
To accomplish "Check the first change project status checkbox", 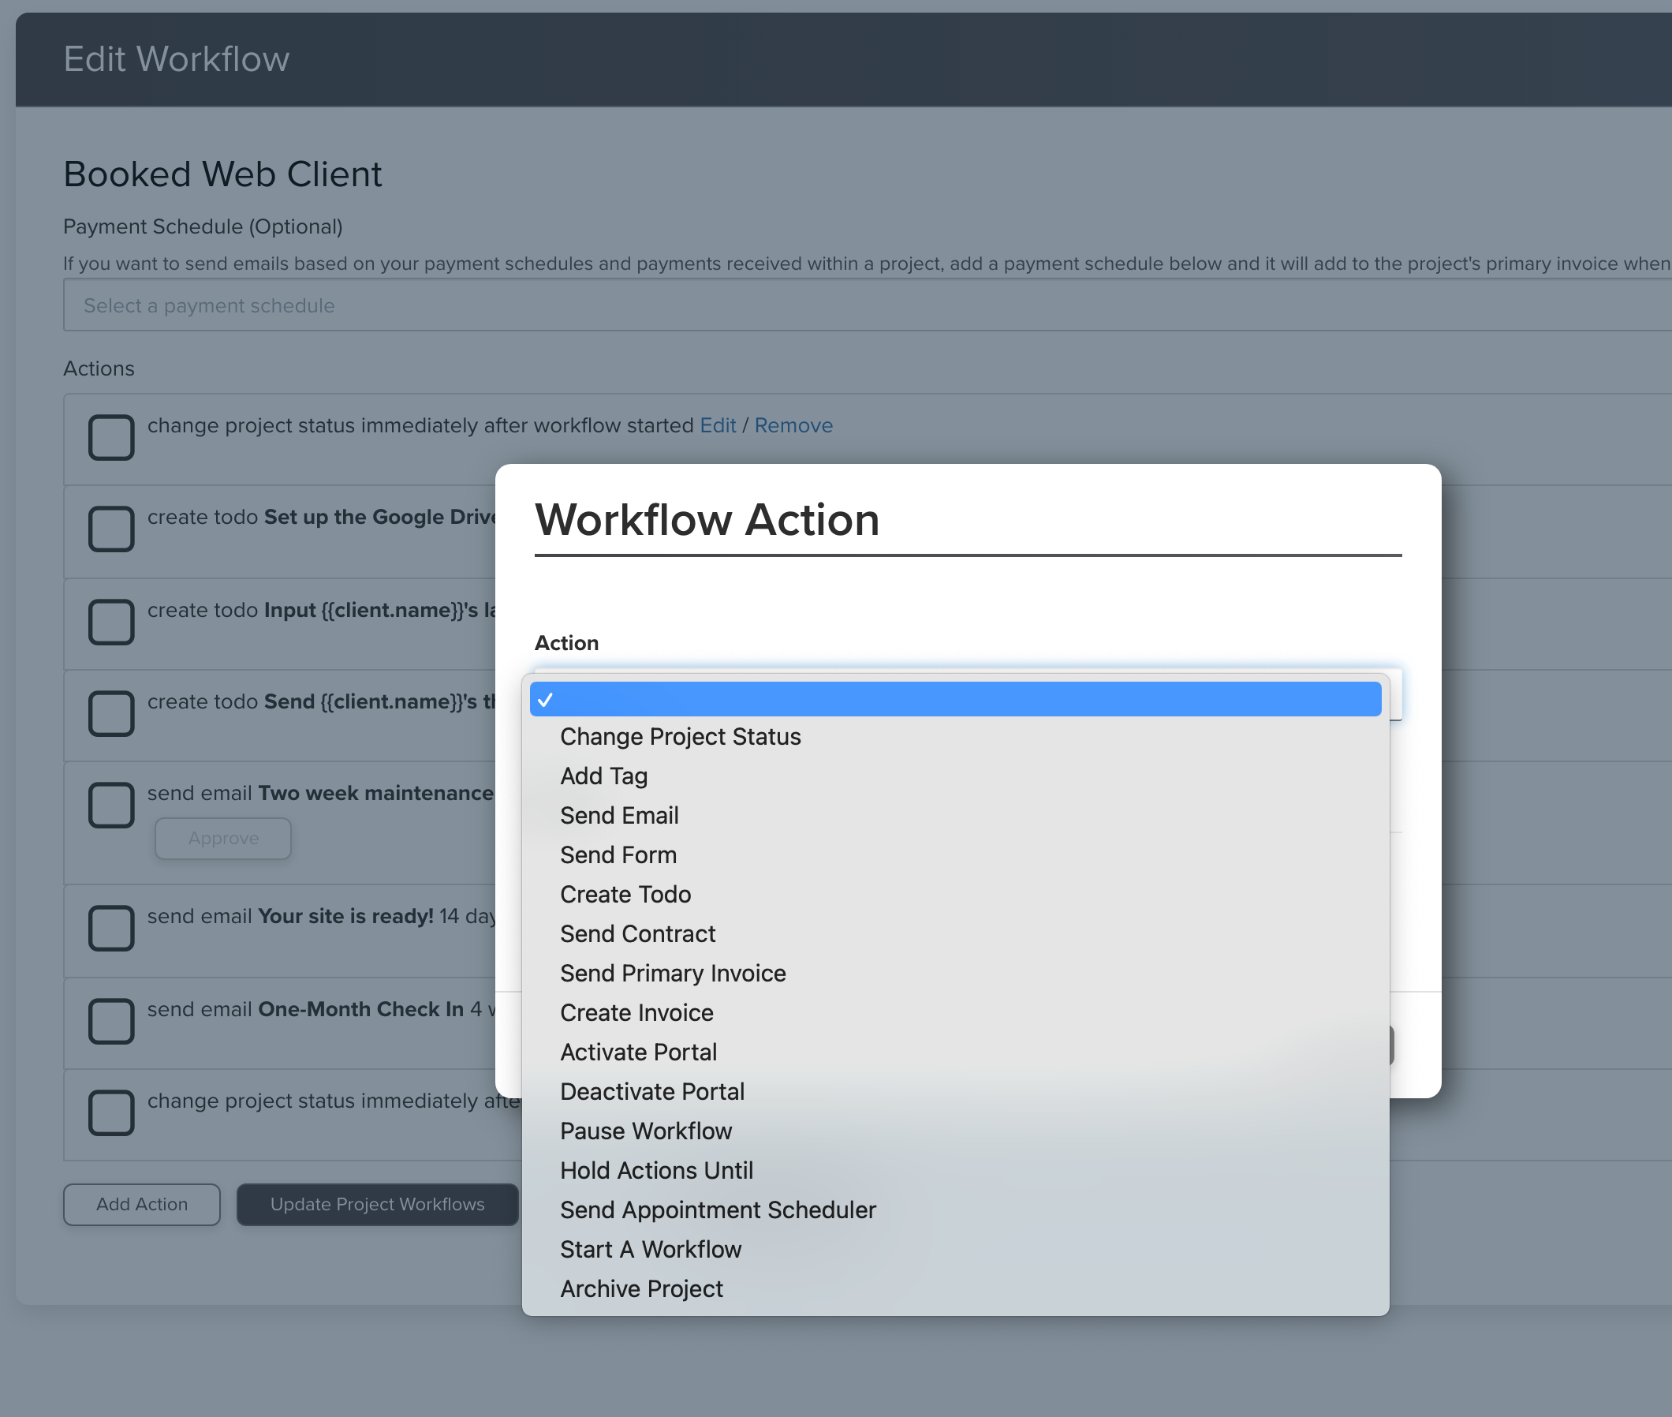I will tap(111, 438).
